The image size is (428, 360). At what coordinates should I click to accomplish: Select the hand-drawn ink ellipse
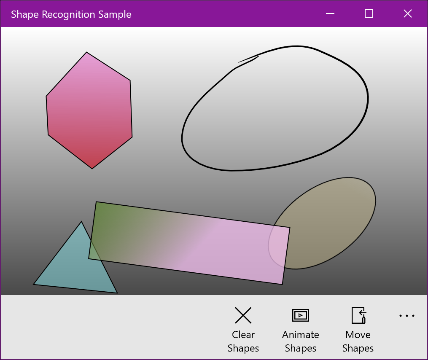coord(274,107)
